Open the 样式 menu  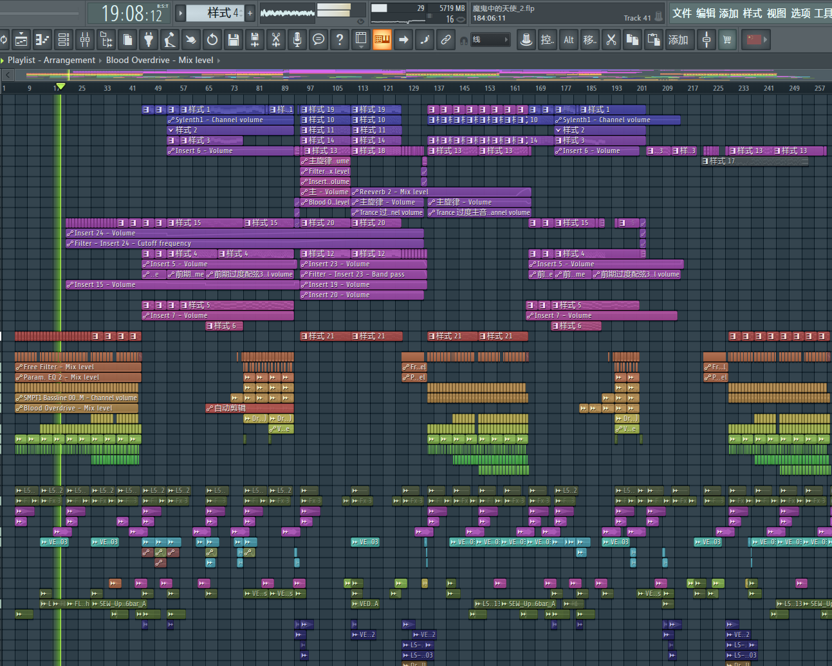pos(752,13)
